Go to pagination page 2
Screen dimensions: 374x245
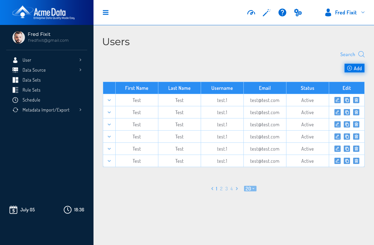point(221,189)
